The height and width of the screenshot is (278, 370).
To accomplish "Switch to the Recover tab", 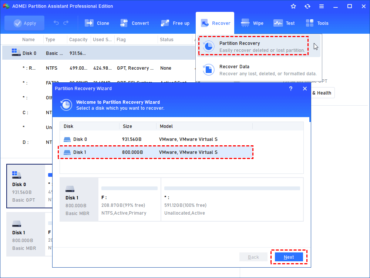I will coord(215,23).
